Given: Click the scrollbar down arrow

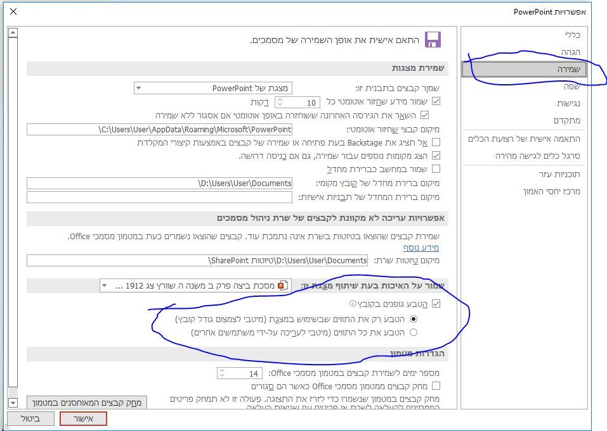Looking at the screenshot, I should coord(13,403).
